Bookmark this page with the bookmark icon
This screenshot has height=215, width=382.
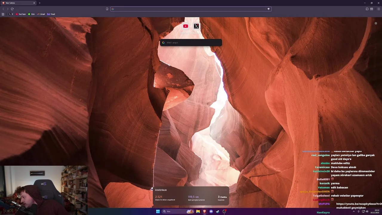(x=107, y=9)
